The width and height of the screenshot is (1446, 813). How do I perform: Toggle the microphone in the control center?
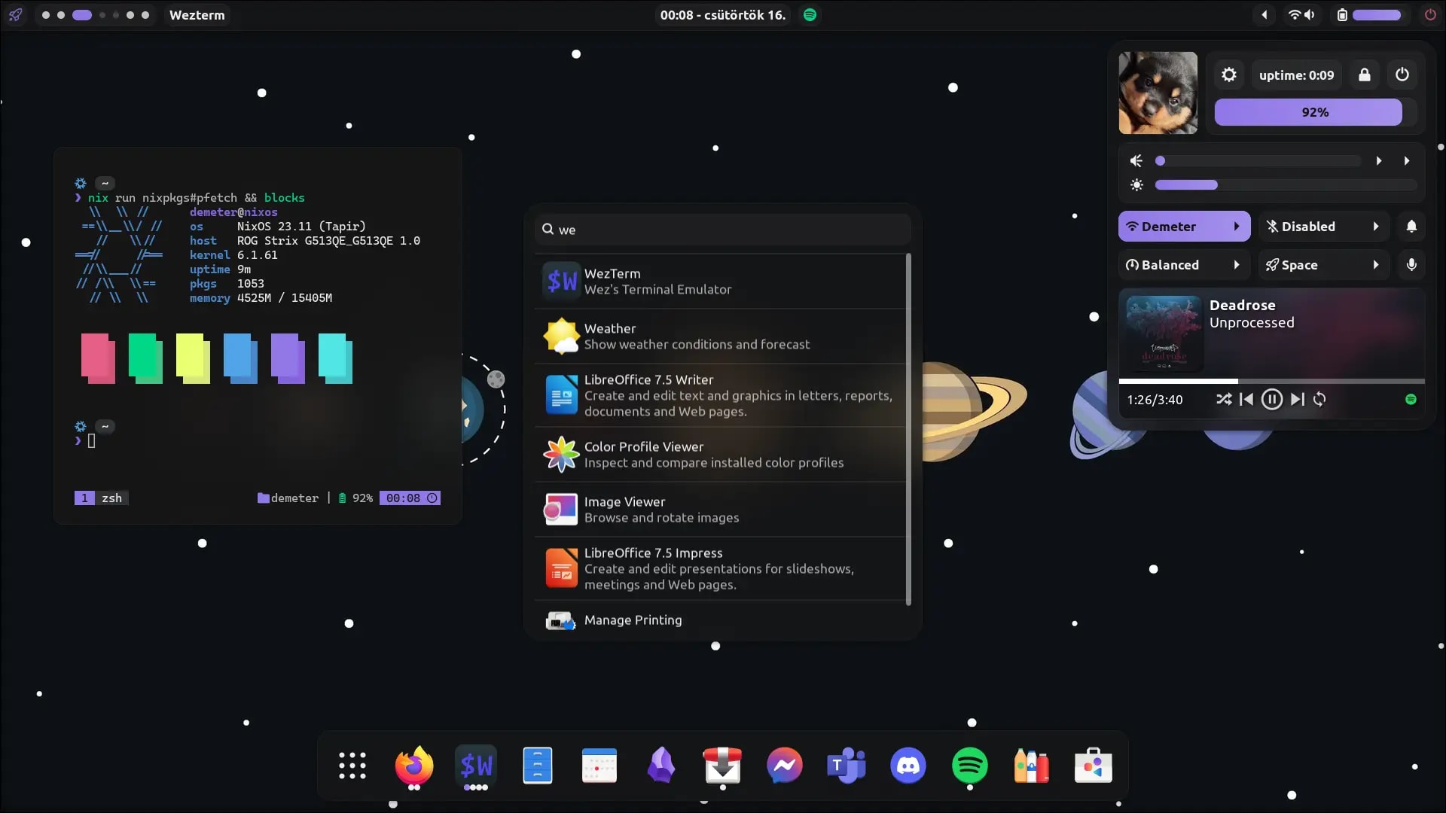click(1411, 264)
